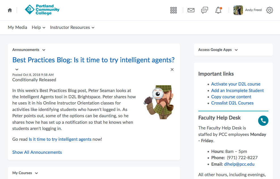Open the email envelope icon
The image size is (280, 179).
[x=191, y=10]
